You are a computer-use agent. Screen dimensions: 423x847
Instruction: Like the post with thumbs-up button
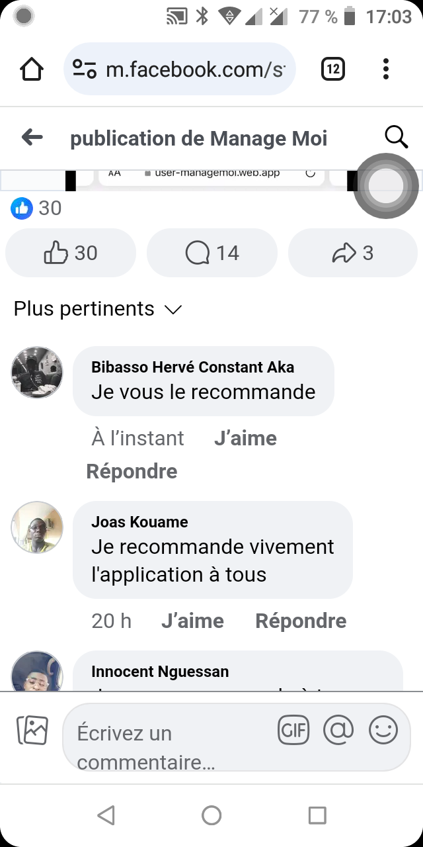click(71, 253)
